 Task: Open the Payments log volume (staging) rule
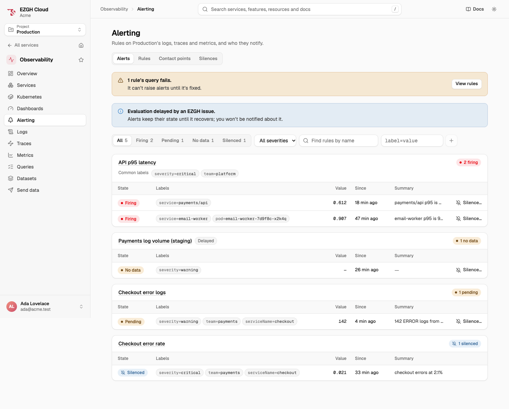[155, 241]
